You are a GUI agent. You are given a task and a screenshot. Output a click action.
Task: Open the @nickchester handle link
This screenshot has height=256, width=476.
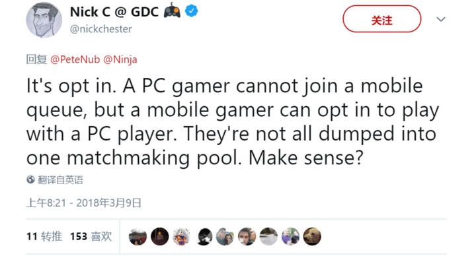coord(100,29)
